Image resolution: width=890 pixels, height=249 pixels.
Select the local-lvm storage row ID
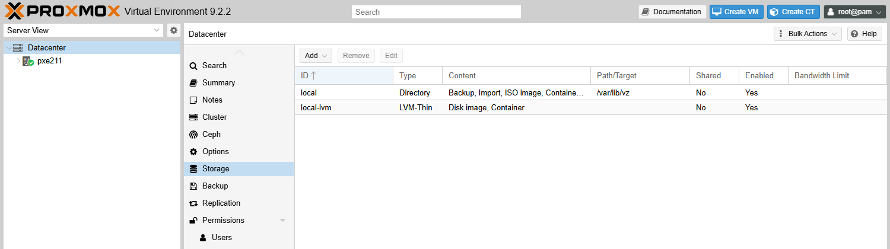pyautogui.click(x=316, y=108)
